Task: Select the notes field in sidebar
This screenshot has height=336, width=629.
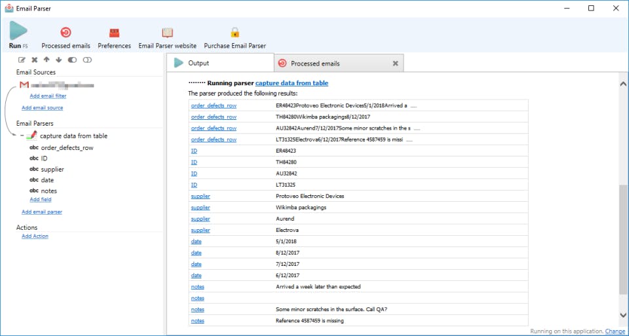Action: point(49,191)
